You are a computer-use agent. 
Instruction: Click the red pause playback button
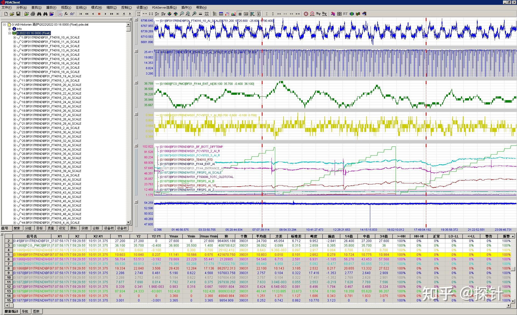coord(99,14)
